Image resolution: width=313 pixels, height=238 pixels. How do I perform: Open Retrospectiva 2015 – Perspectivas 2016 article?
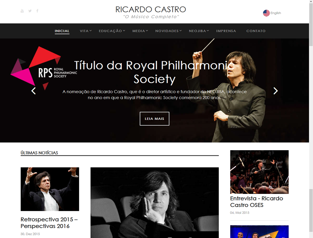pos(49,223)
